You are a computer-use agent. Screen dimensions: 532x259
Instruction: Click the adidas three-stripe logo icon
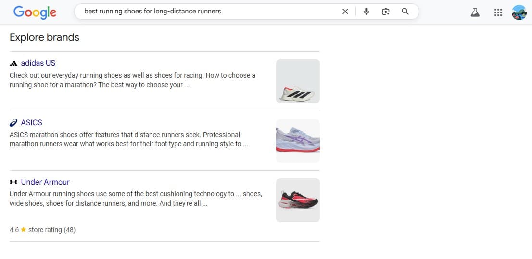[x=13, y=63]
